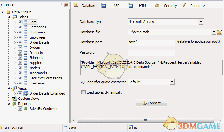Viewport: 224px width, 132px height.
Task: Close the Database panel
Action: point(66,5)
